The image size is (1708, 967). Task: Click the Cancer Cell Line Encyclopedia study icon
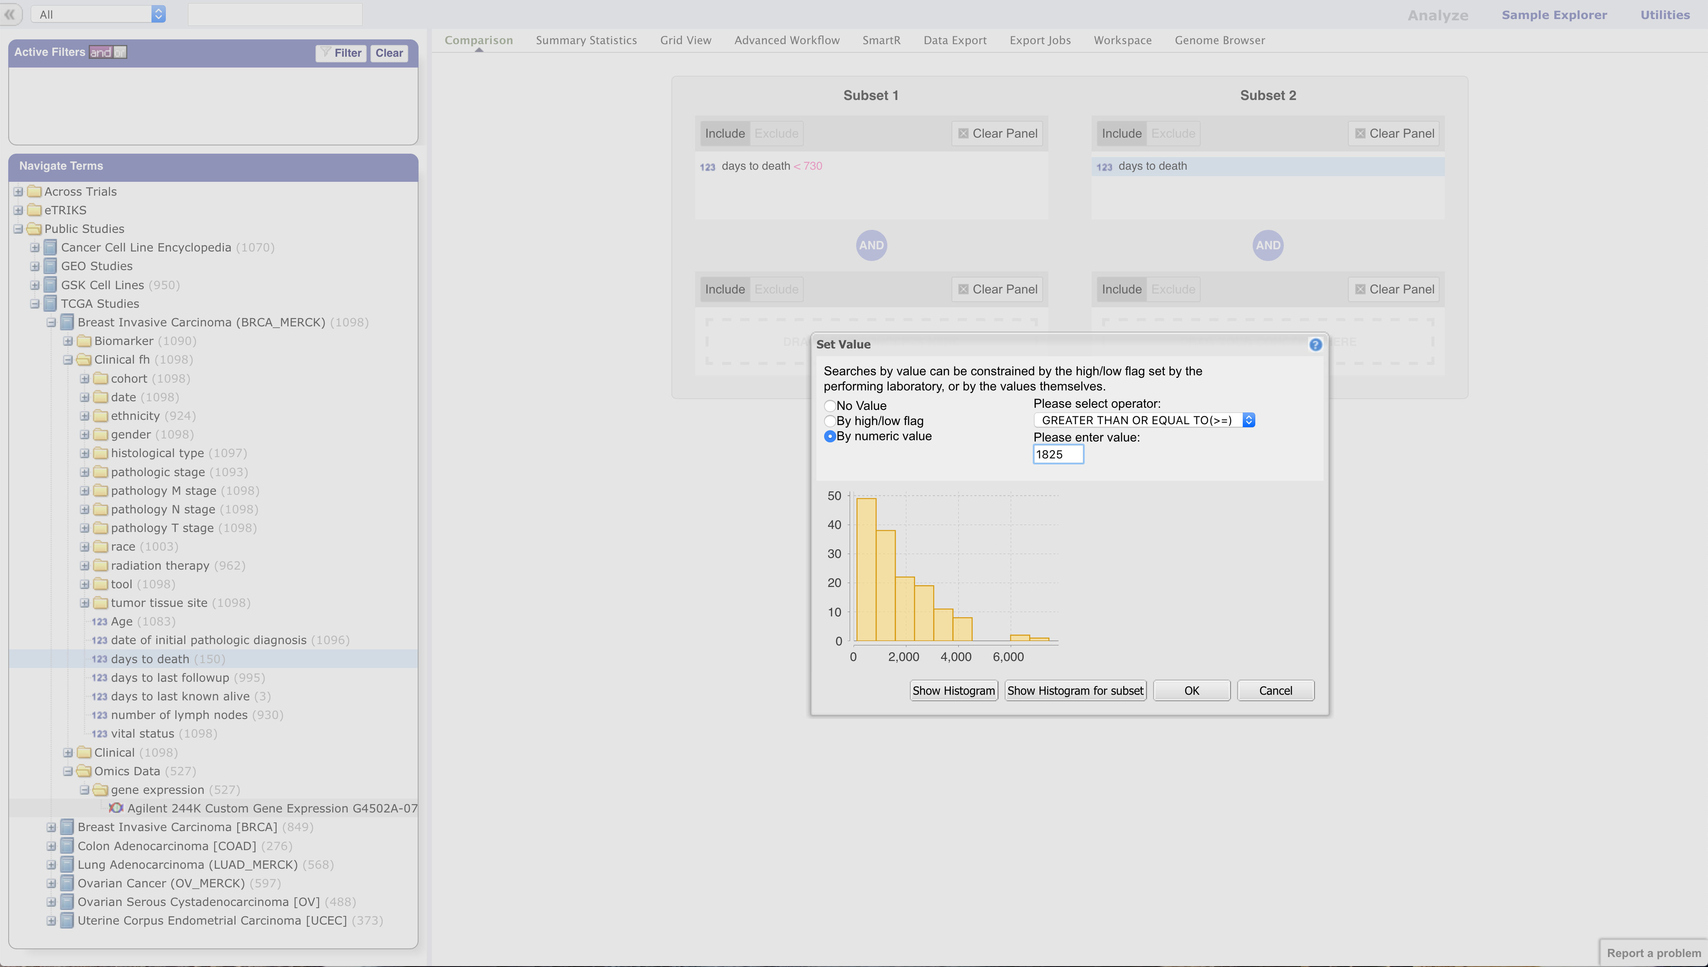point(51,247)
